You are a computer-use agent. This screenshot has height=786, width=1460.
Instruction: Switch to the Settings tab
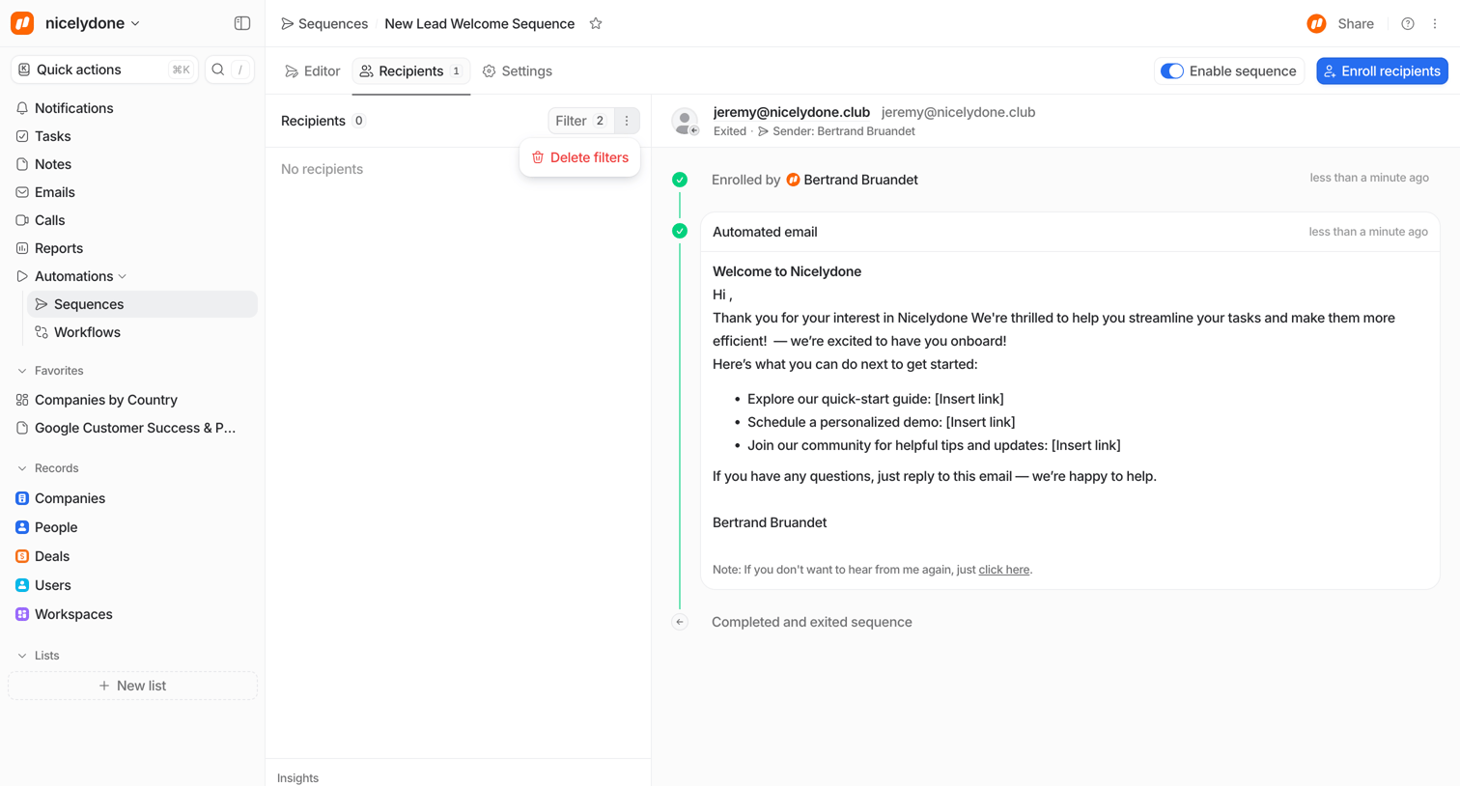518,71
